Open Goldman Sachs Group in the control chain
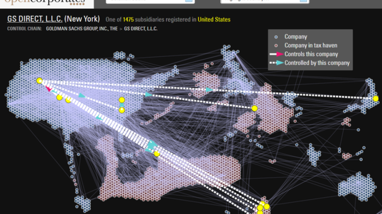The image size is (382, 214). pyautogui.click(x=82, y=29)
